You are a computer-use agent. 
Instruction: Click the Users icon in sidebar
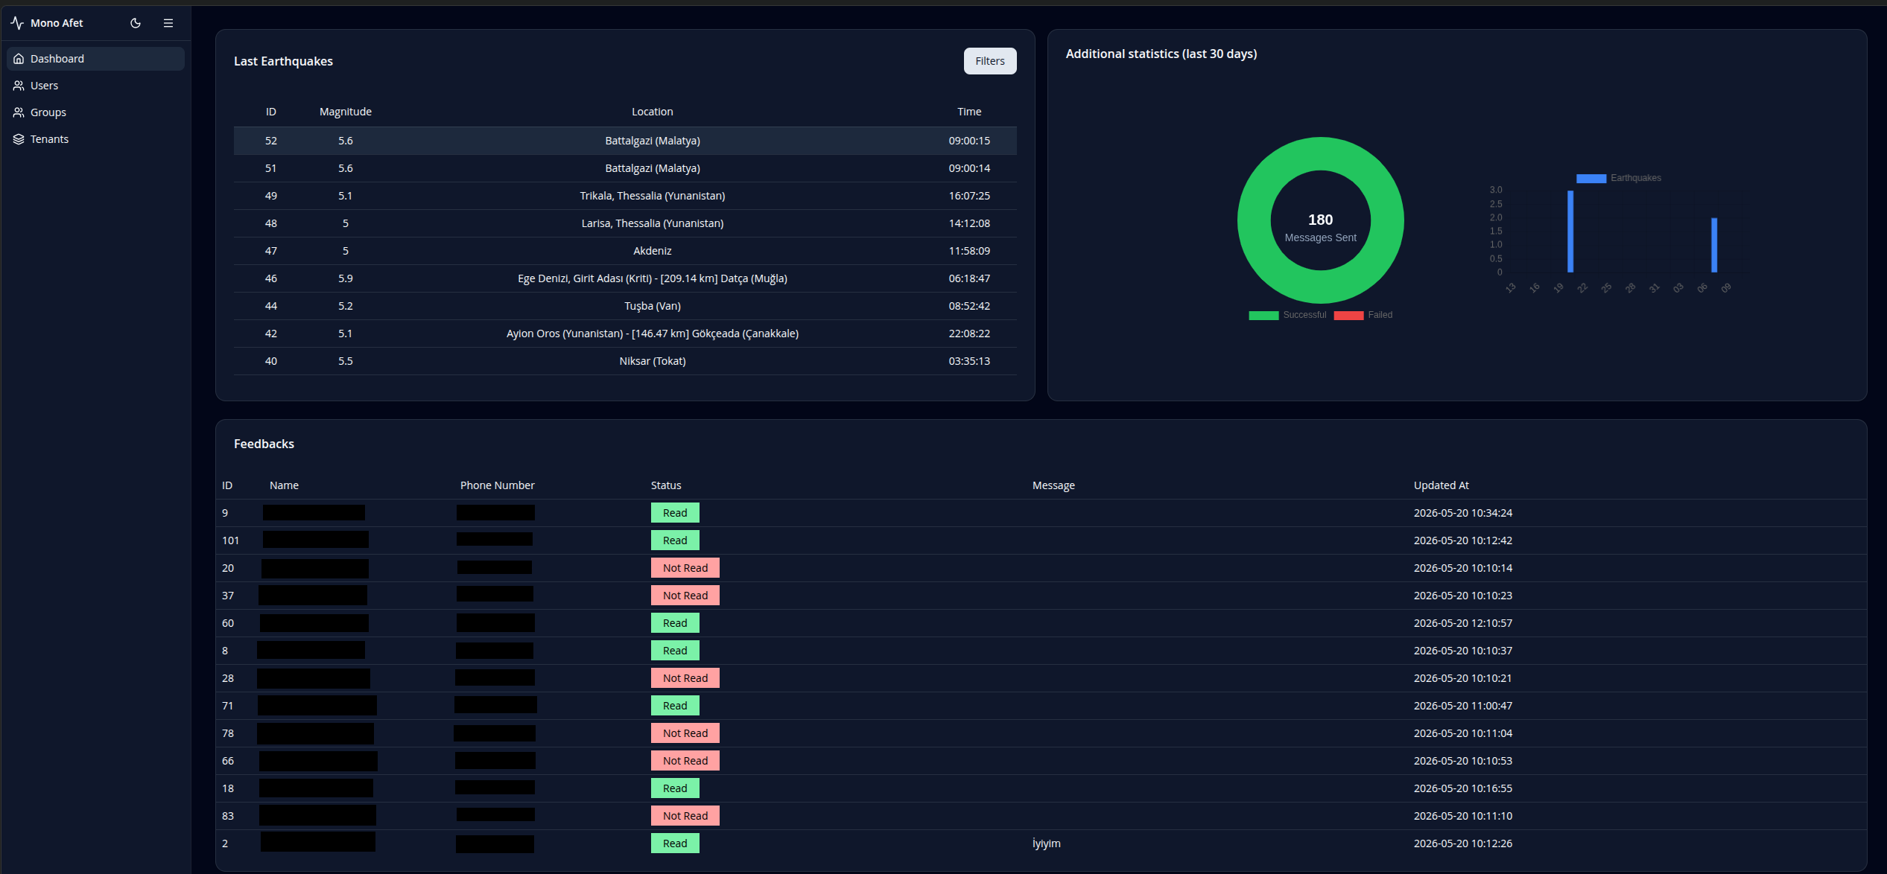(x=19, y=86)
